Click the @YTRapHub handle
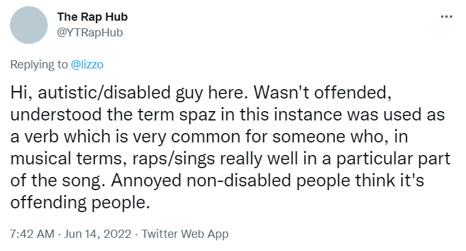466x251 pixels. tap(90, 33)
